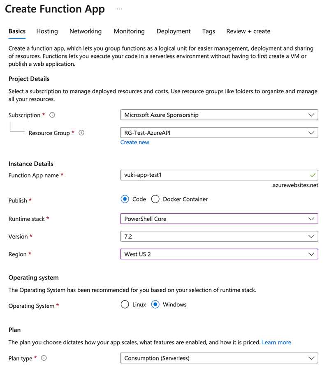Screen dimensions: 329x385
Task: Click the Learn more link about plans
Action: click(277, 342)
